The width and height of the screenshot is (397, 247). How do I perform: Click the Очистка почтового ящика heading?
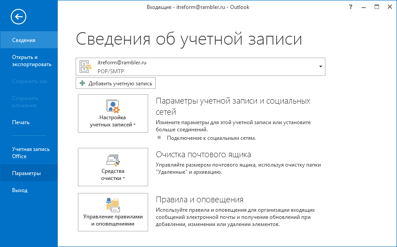click(203, 154)
